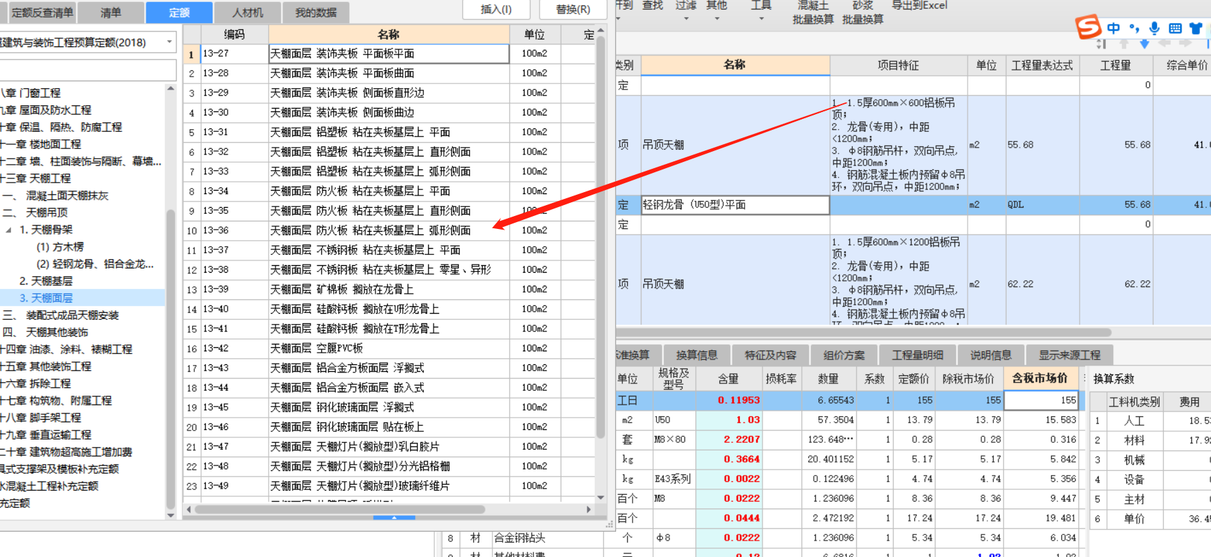The height and width of the screenshot is (557, 1211).
Task: Open the 我的数据 tab
Action: (316, 12)
